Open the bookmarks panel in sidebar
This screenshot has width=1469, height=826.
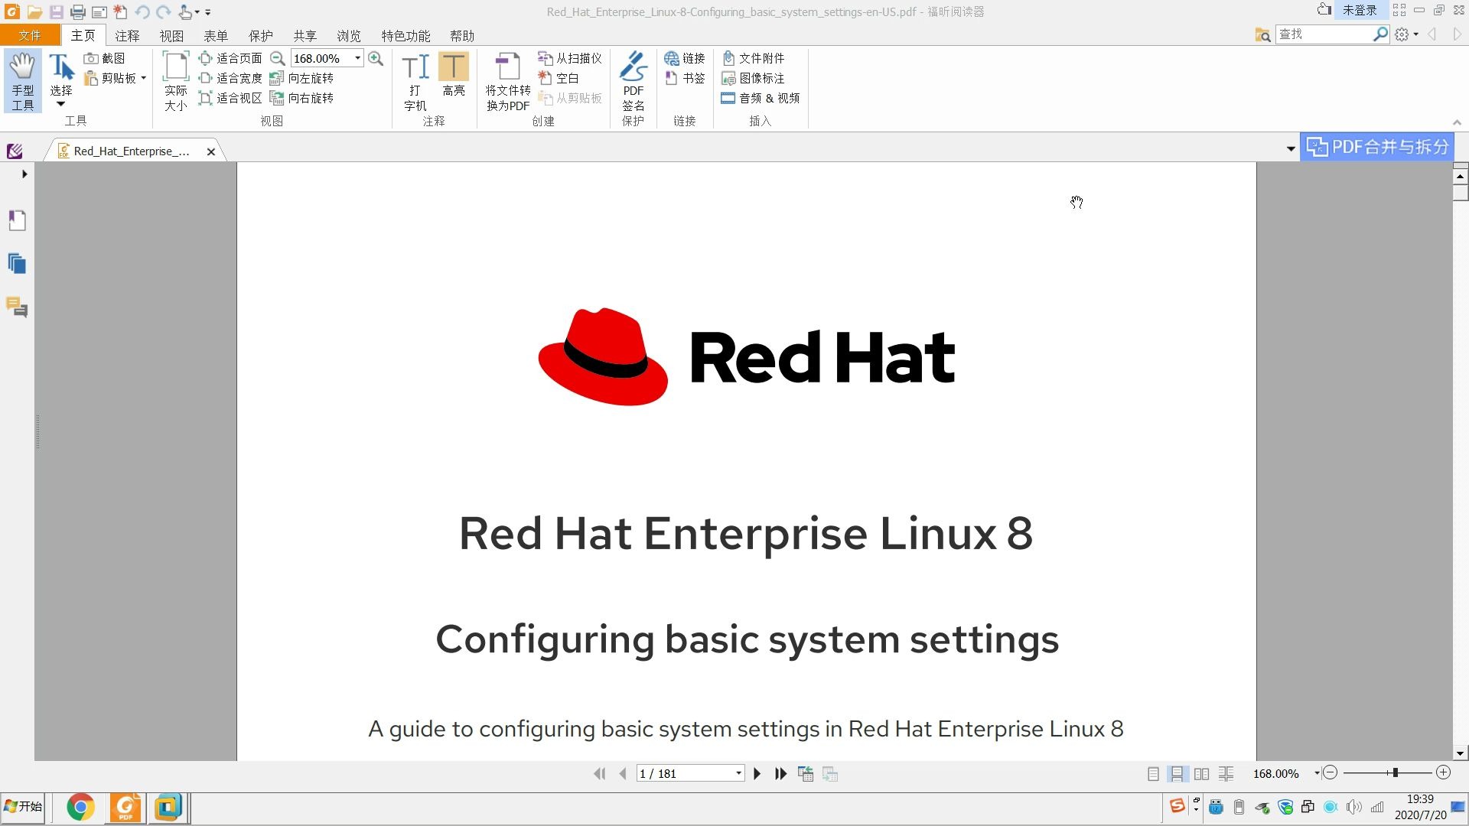point(17,221)
